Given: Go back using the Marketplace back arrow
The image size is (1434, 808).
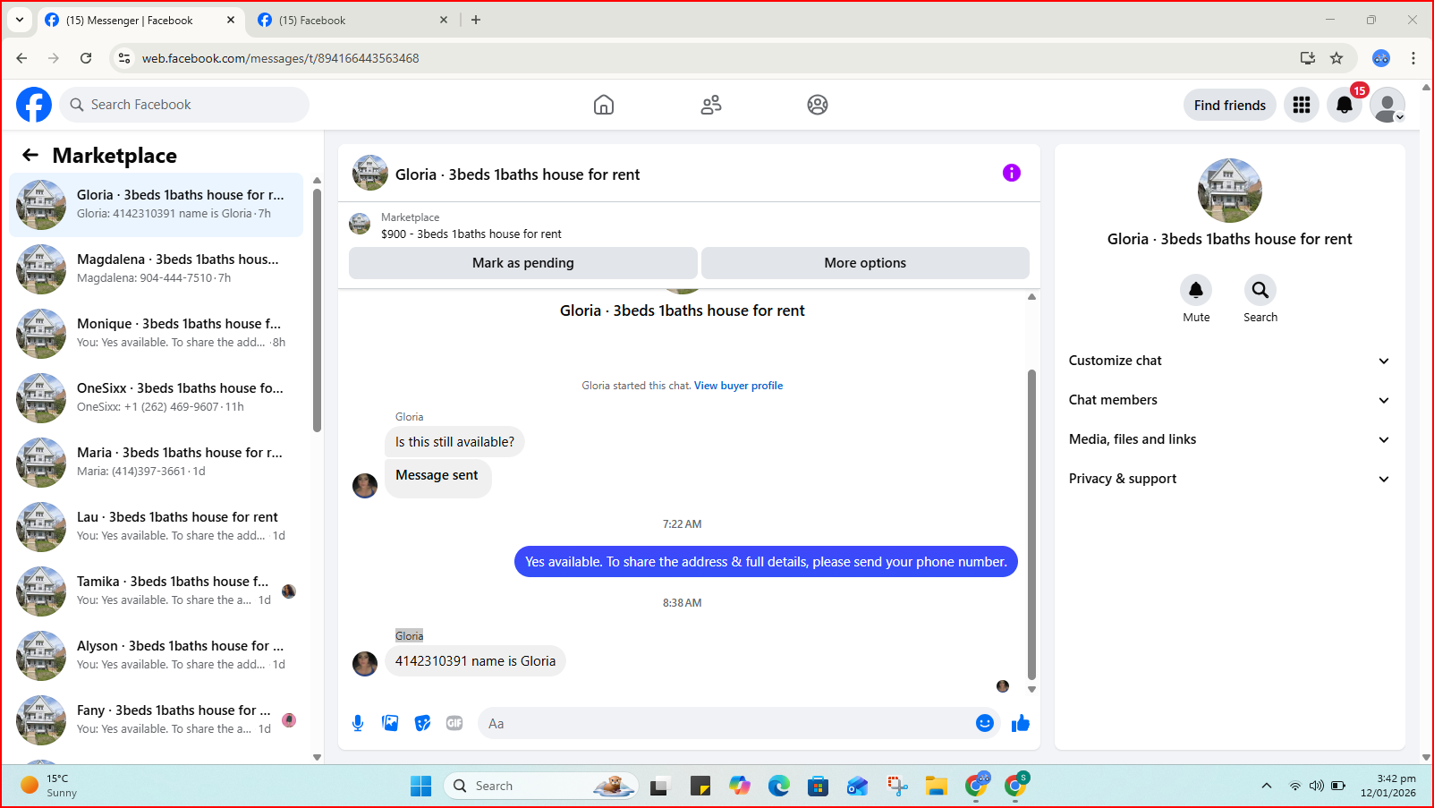Looking at the screenshot, I should click(x=30, y=155).
